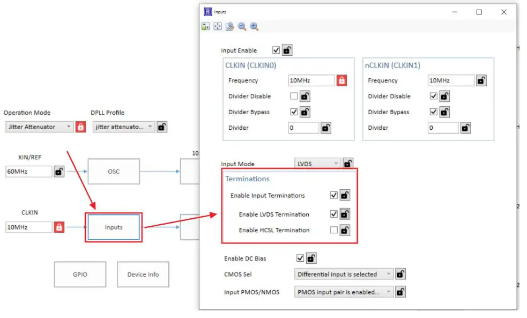Click the CLKIN 10MHz field in diagram
The height and width of the screenshot is (318, 527).
coord(29,227)
